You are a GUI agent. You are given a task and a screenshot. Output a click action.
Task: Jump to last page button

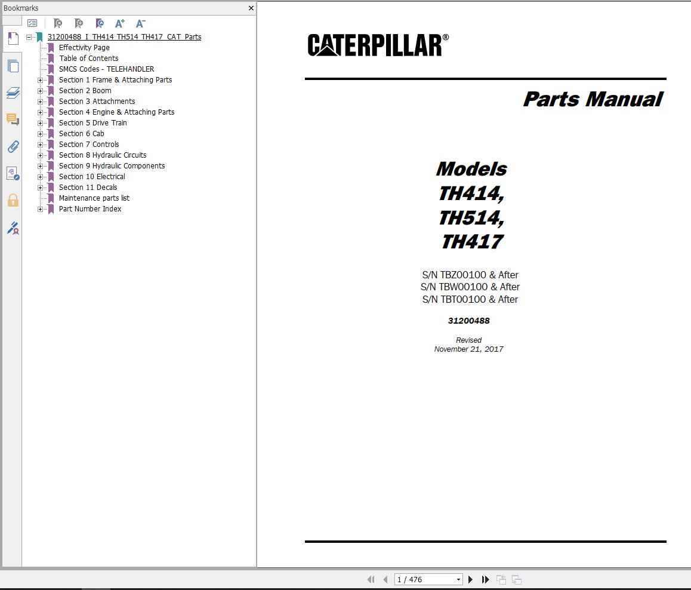tap(485, 579)
